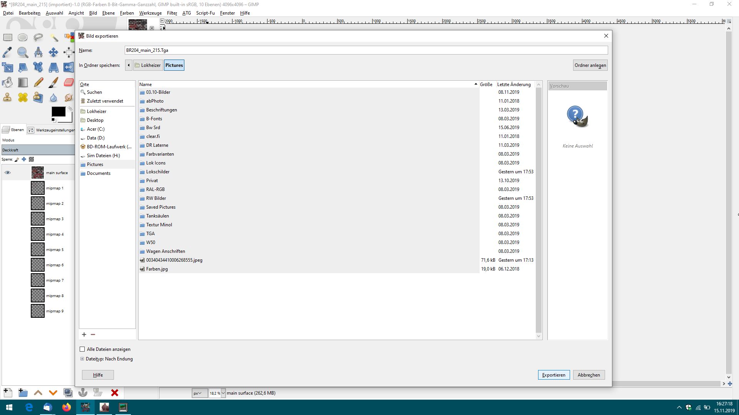Viewport: 739px width, 415px height.
Task: Select the Fuzzy Select magic wand tool
Action: pos(54,37)
